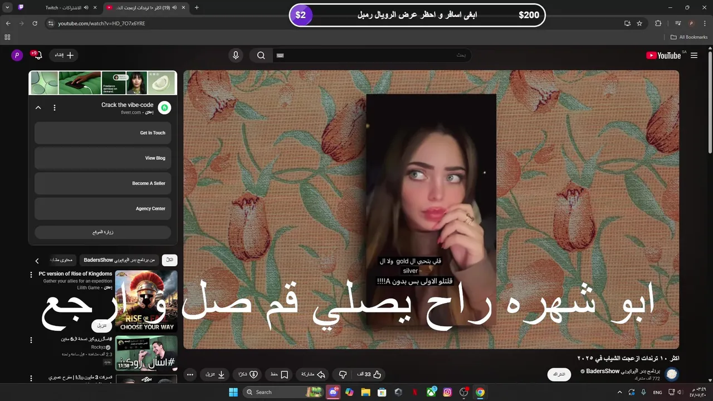The height and width of the screenshot is (401, 713).
Task: Collapse the Fiverr ad panel chevron
Action: [x=38, y=107]
